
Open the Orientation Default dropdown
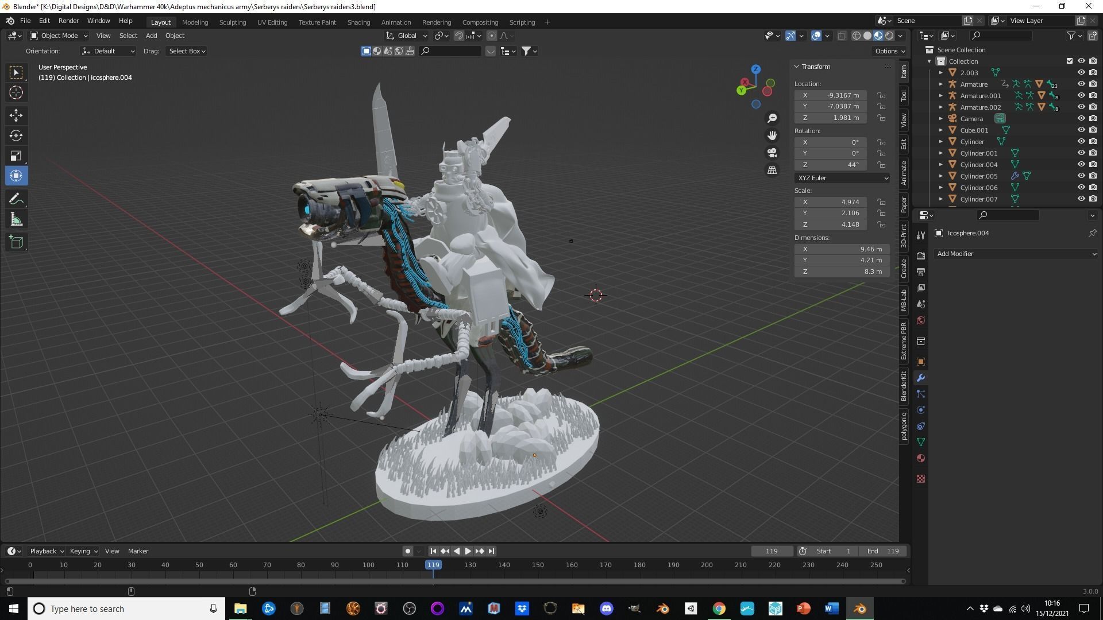pos(108,51)
